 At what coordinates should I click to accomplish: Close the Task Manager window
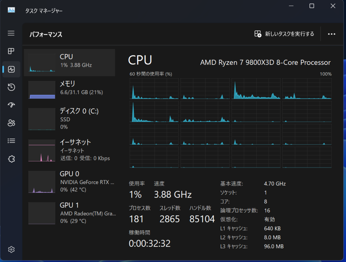(333, 6)
